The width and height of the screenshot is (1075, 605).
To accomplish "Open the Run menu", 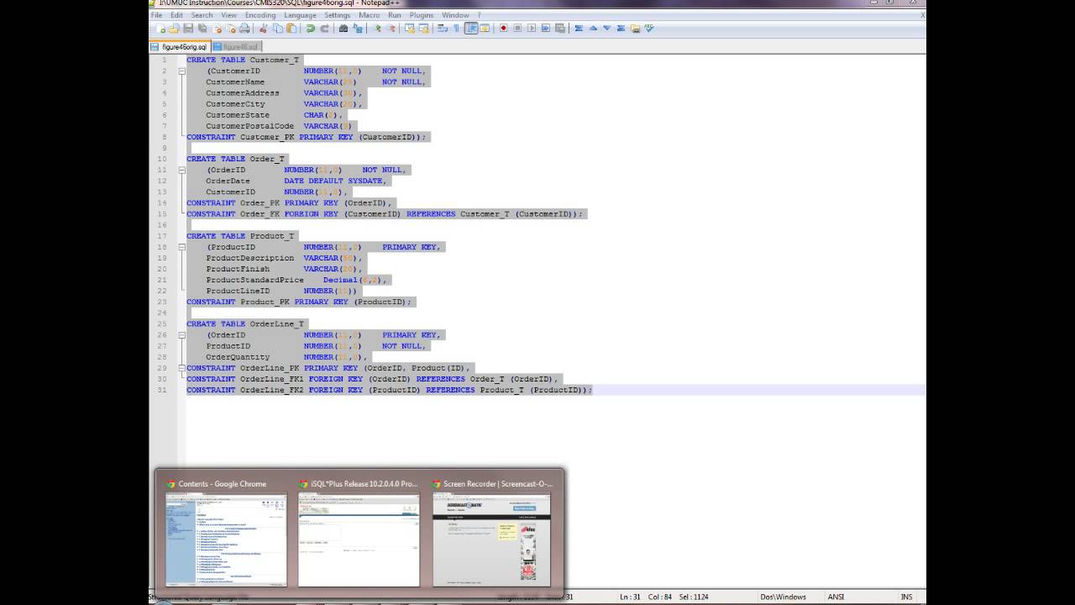I will pos(394,15).
